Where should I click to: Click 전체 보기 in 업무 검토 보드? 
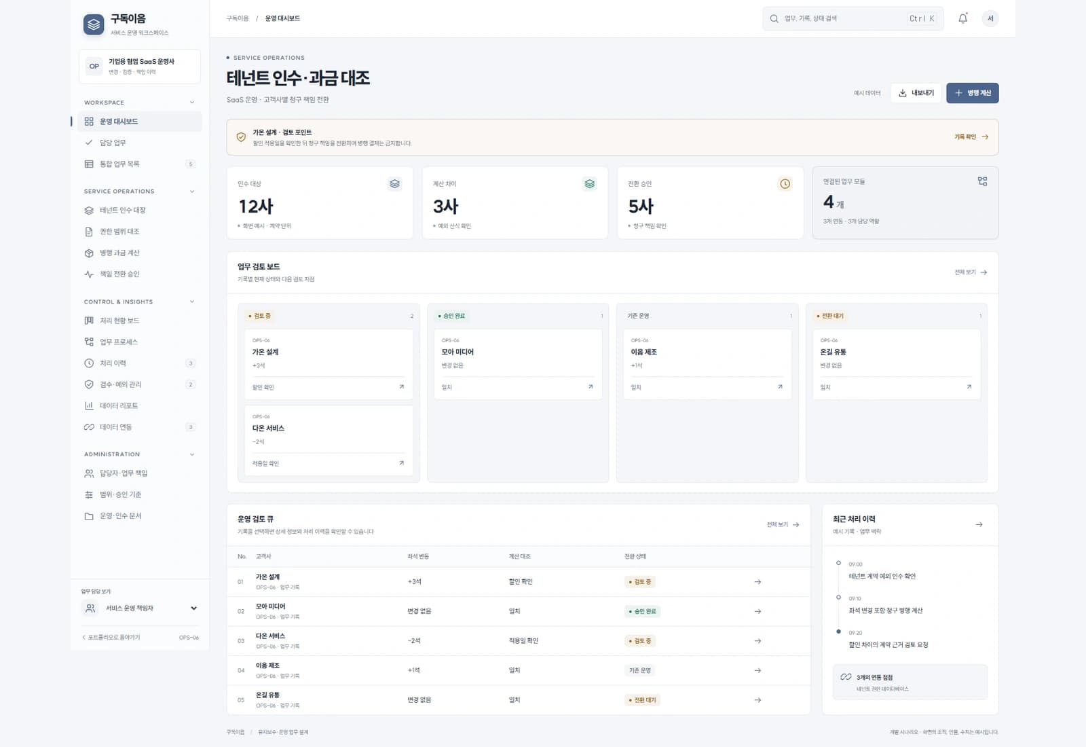pyautogui.click(x=971, y=272)
